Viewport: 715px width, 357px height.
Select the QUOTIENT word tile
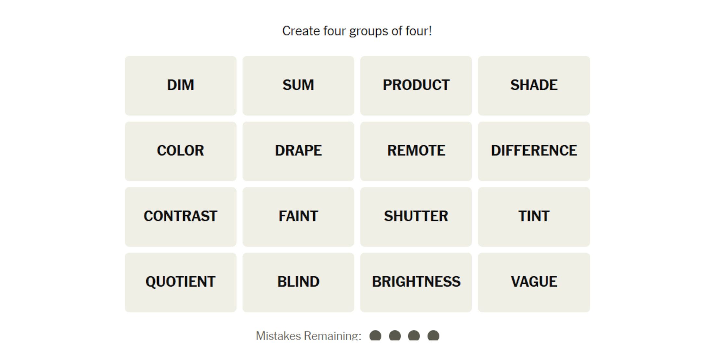point(180,282)
